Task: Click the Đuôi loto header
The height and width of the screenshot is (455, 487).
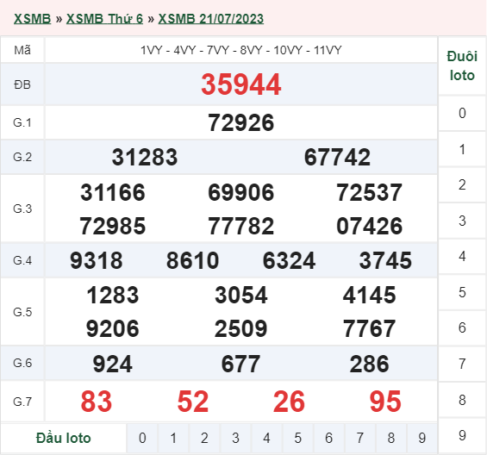Action: pyautogui.click(x=462, y=65)
